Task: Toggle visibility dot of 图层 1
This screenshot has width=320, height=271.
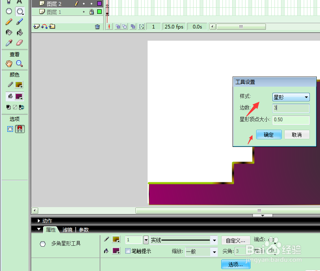Action: click(x=84, y=12)
